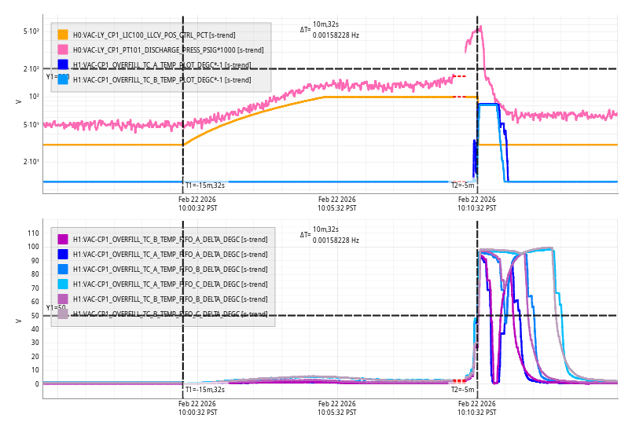This screenshot has height=433, width=632.
Task: Click the 10:05:32 PST tick on bottom axis
Action: [x=336, y=409]
